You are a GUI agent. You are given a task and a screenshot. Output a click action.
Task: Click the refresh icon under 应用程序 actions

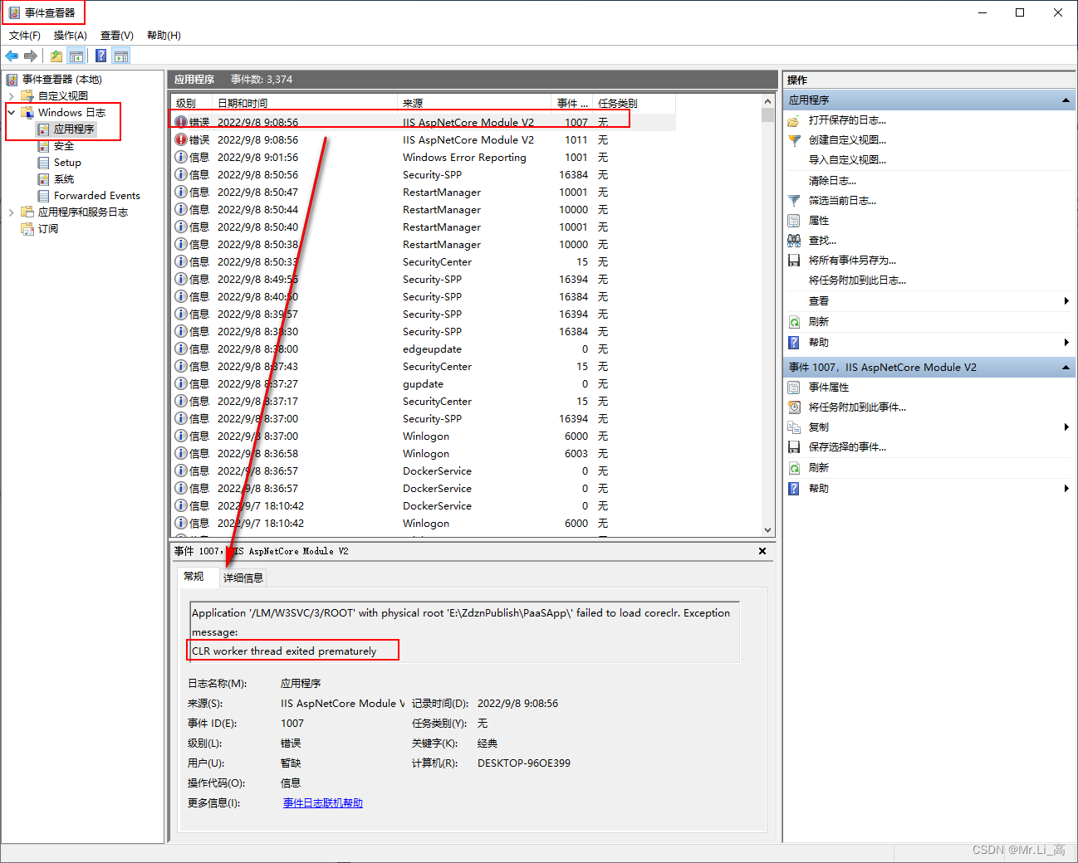pyautogui.click(x=794, y=322)
